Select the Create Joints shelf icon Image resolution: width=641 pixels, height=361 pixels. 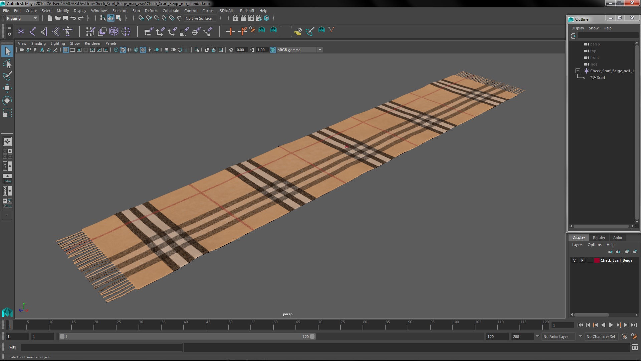pyautogui.click(x=33, y=31)
